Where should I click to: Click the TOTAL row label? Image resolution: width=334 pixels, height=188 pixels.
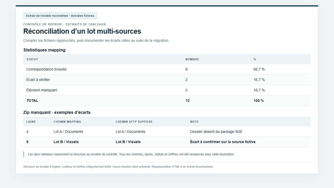pos(32,101)
